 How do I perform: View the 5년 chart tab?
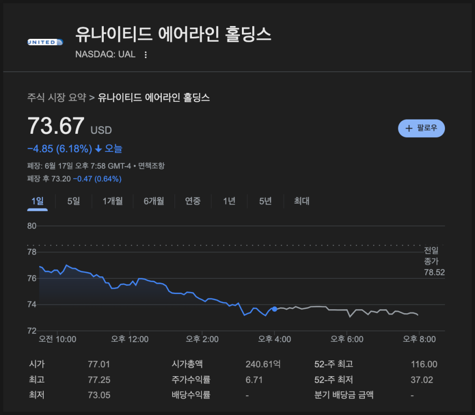pos(266,201)
